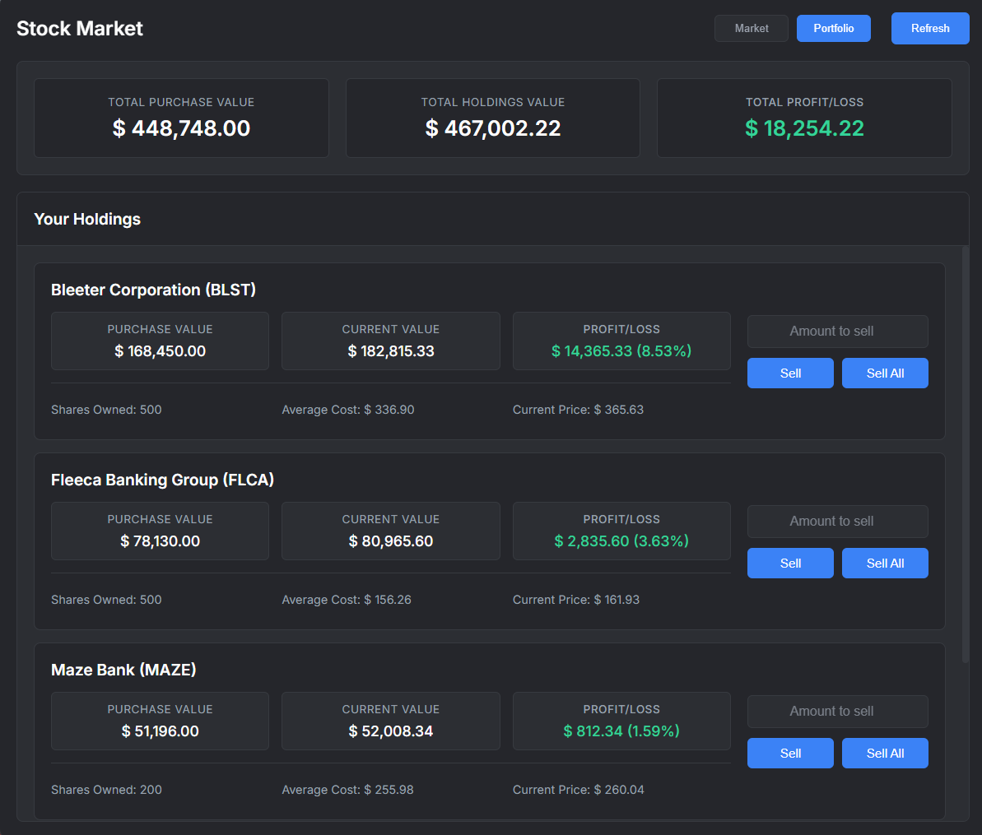Sell All Bleeter Corporation shares
Viewport: 982px width, 835px height.
(x=885, y=373)
